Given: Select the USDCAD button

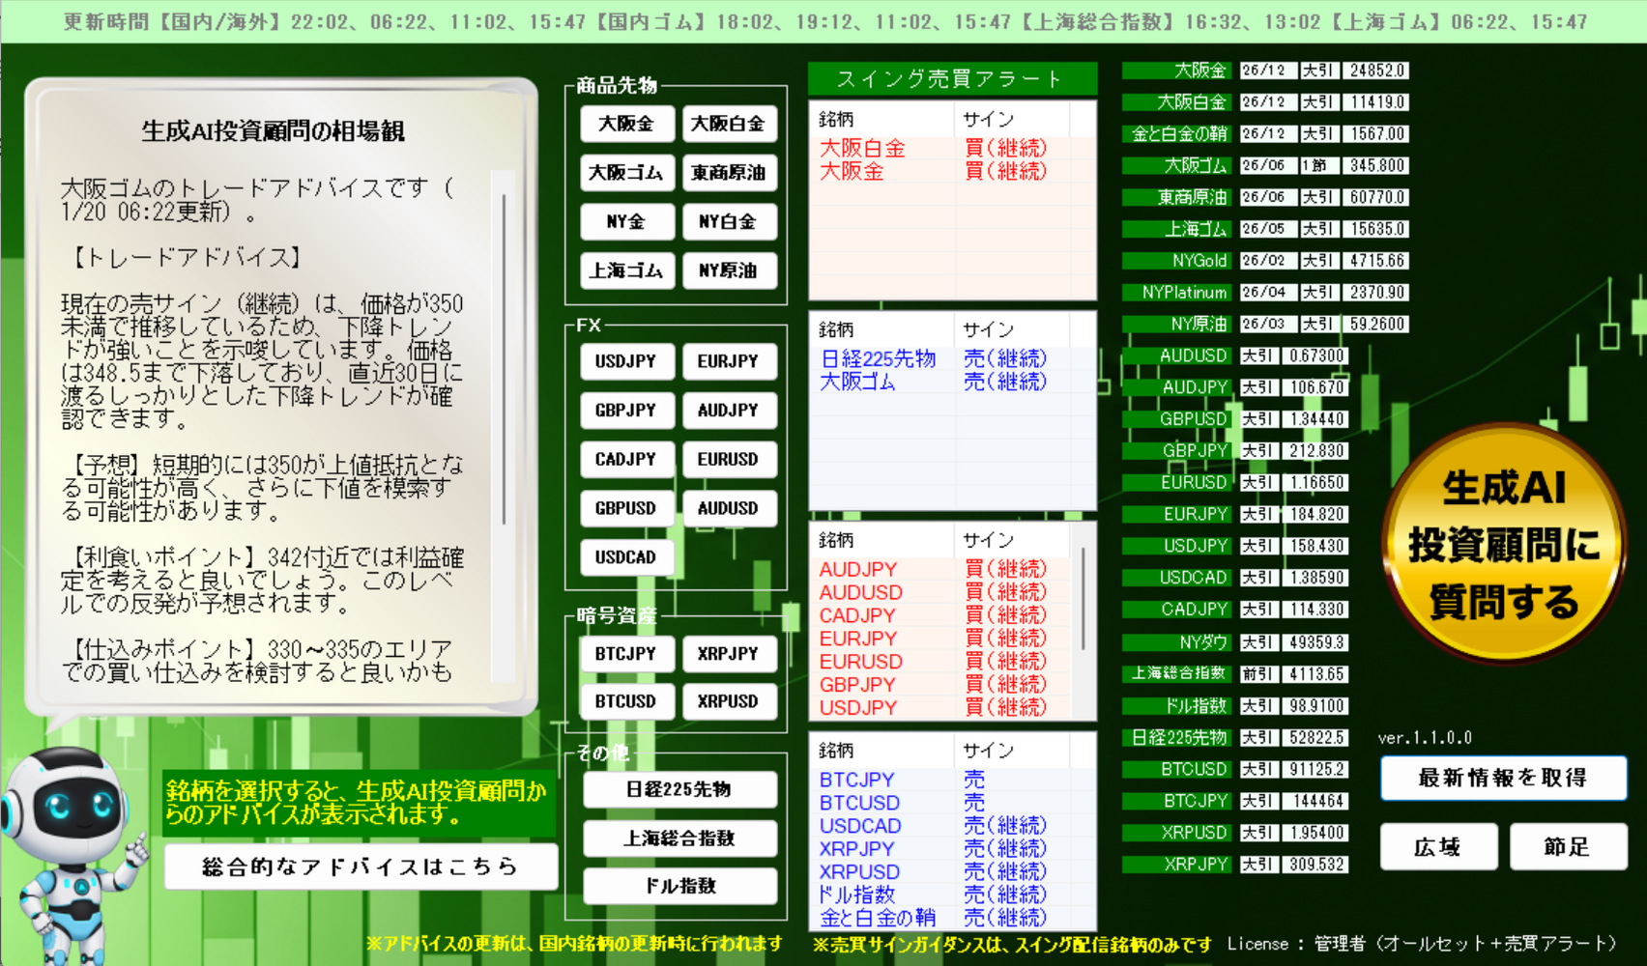Looking at the screenshot, I should 626,557.
